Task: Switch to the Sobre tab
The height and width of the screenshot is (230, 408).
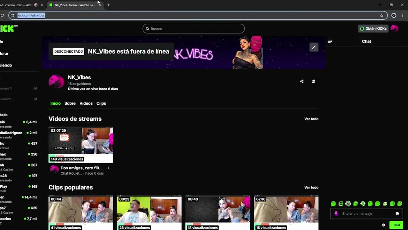Action: [70, 103]
